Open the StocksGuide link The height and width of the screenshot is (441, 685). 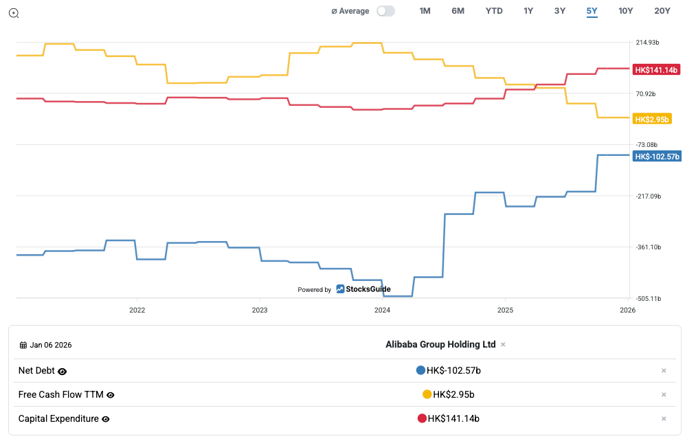click(x=363, y=289)
